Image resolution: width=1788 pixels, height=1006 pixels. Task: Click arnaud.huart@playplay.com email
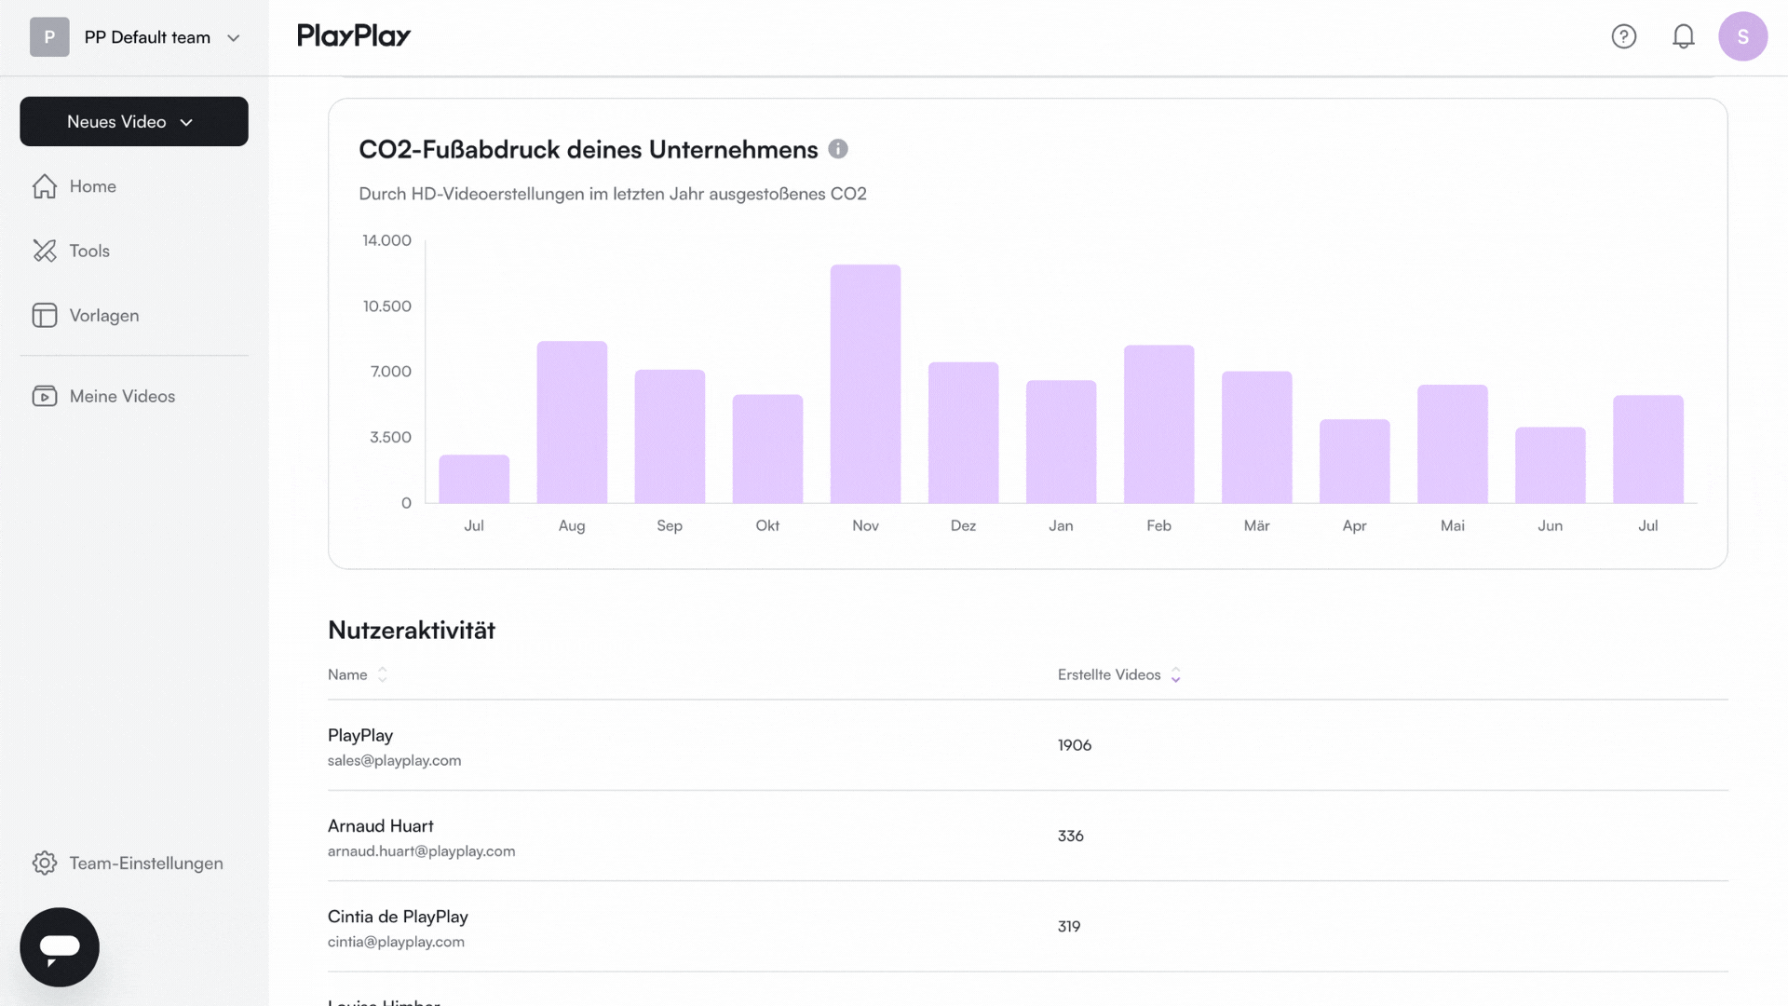click(x=421, y=850)
